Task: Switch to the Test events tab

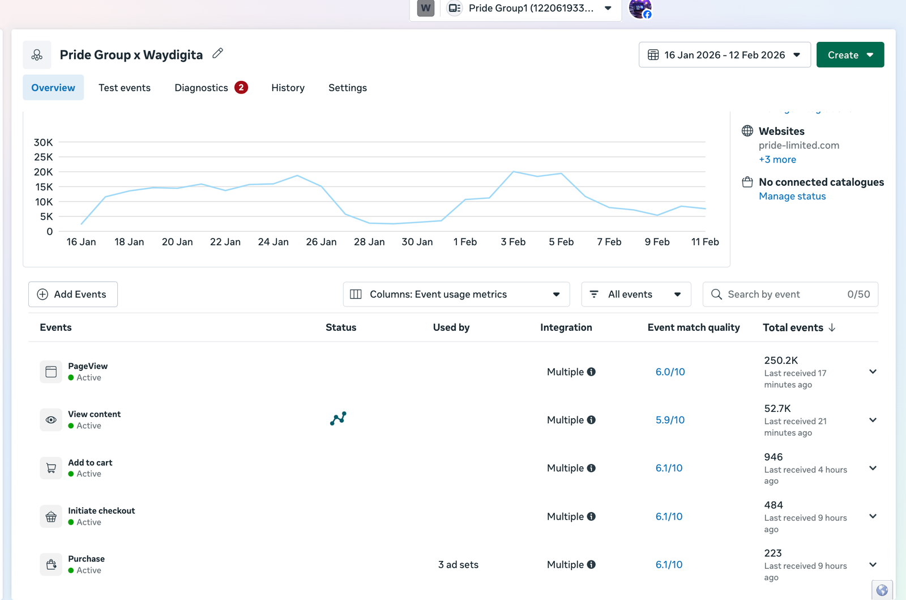Action: (125, 88)
